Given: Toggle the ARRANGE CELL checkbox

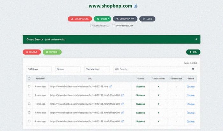Looking at the screenshot, I should click(x=92, y=26).
